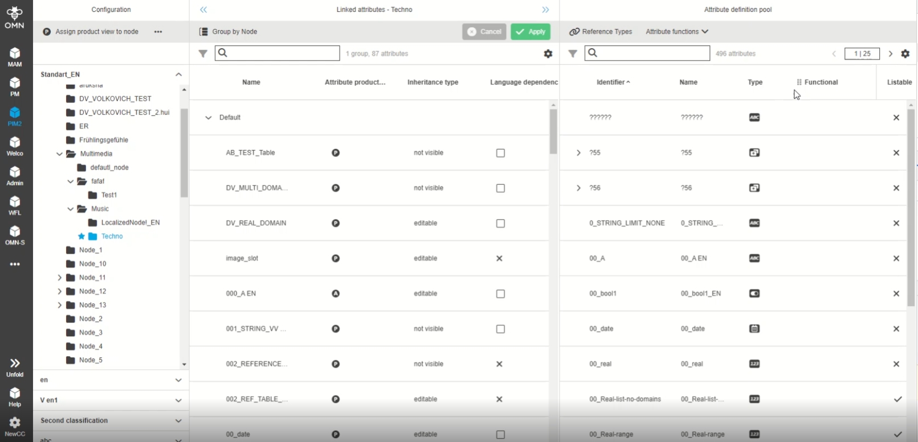
Task: Click the Apply button
Action: [x=530, y=32]
